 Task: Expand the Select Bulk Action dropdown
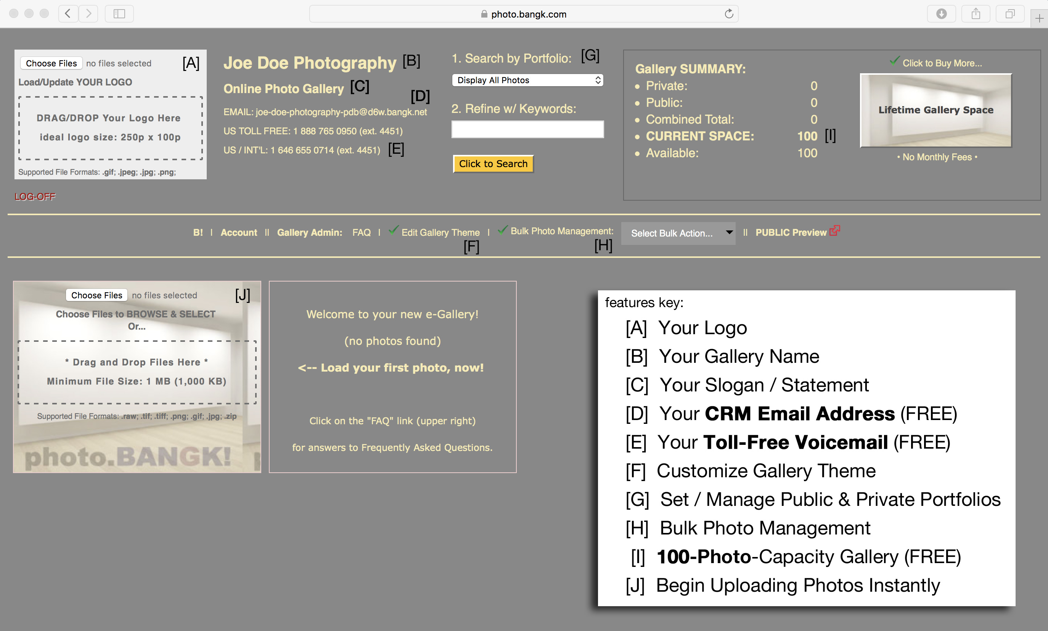[x=678, y=233]
